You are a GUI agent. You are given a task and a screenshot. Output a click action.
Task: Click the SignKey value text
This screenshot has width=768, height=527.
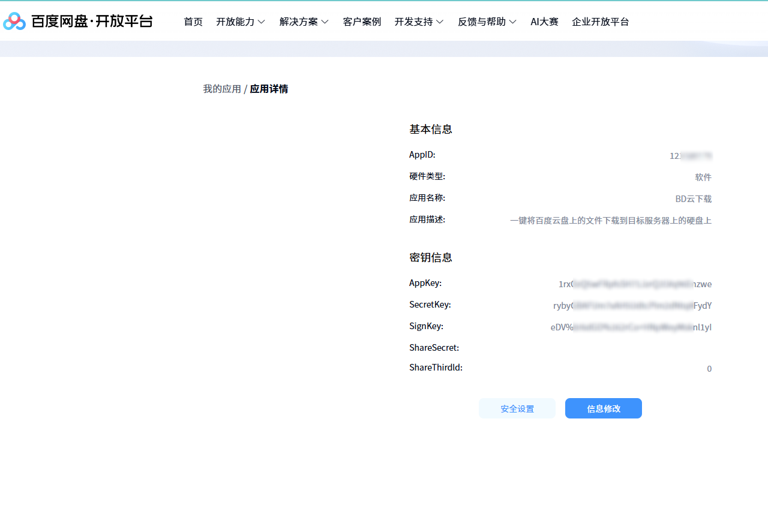coord(631,327)
